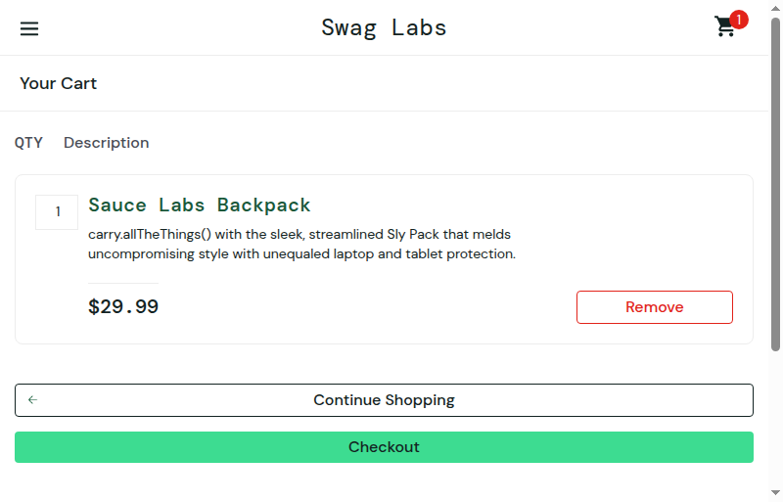This screenshot has width=783, height=502.
Task: Click the back arrow in Continue Shopping
Action: click(32, 399)
